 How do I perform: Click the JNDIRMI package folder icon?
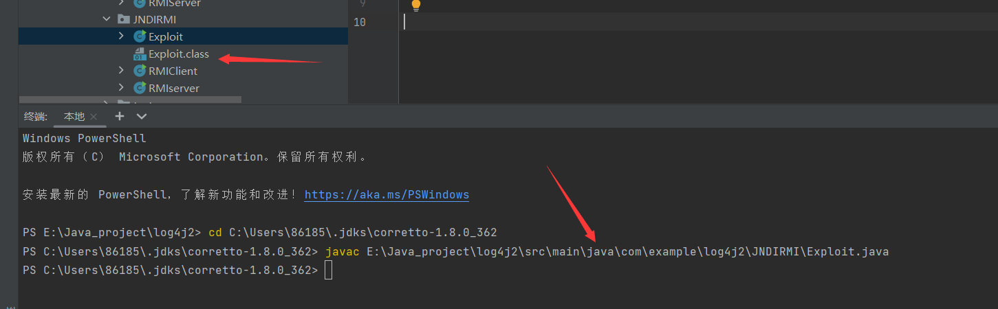124,19
